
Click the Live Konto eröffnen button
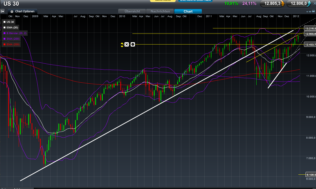point(195,1)
